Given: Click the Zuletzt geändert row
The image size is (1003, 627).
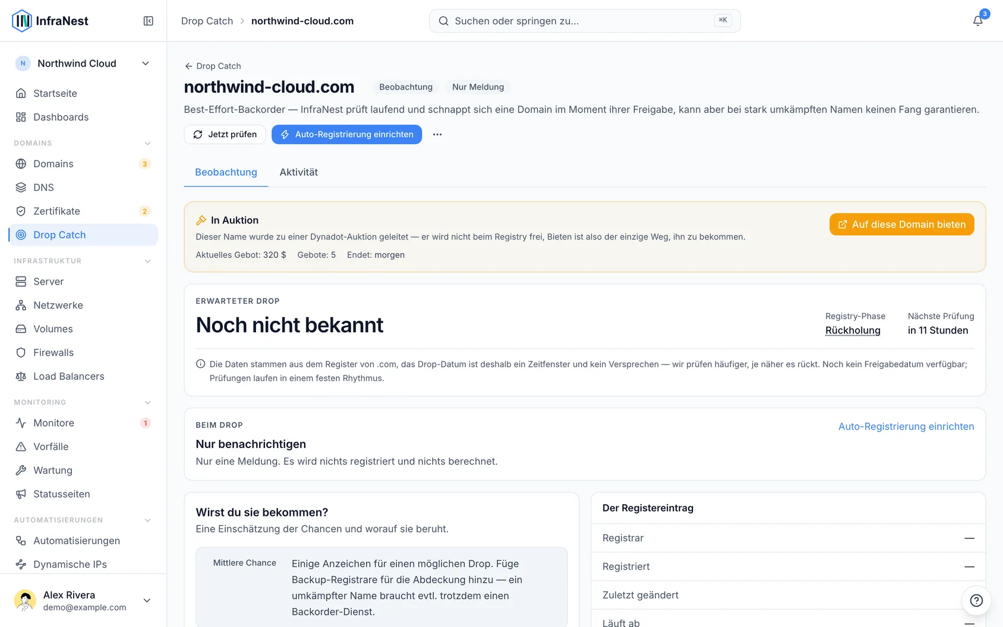Looking at the screenshot, I should (788, 595).
